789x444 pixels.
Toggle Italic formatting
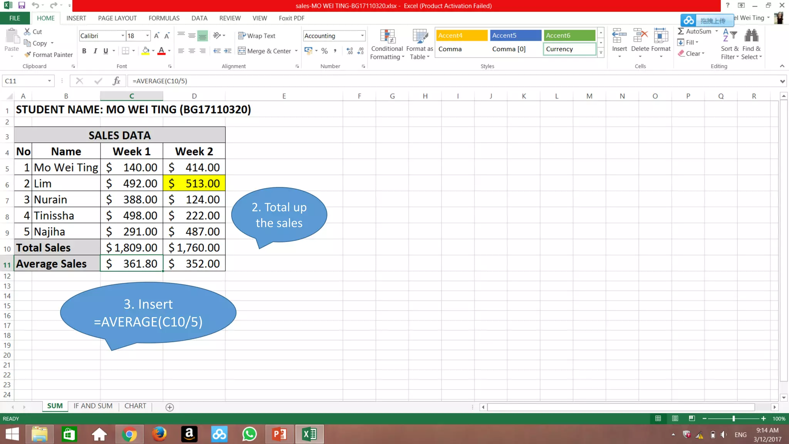click(x=95, y=51)
